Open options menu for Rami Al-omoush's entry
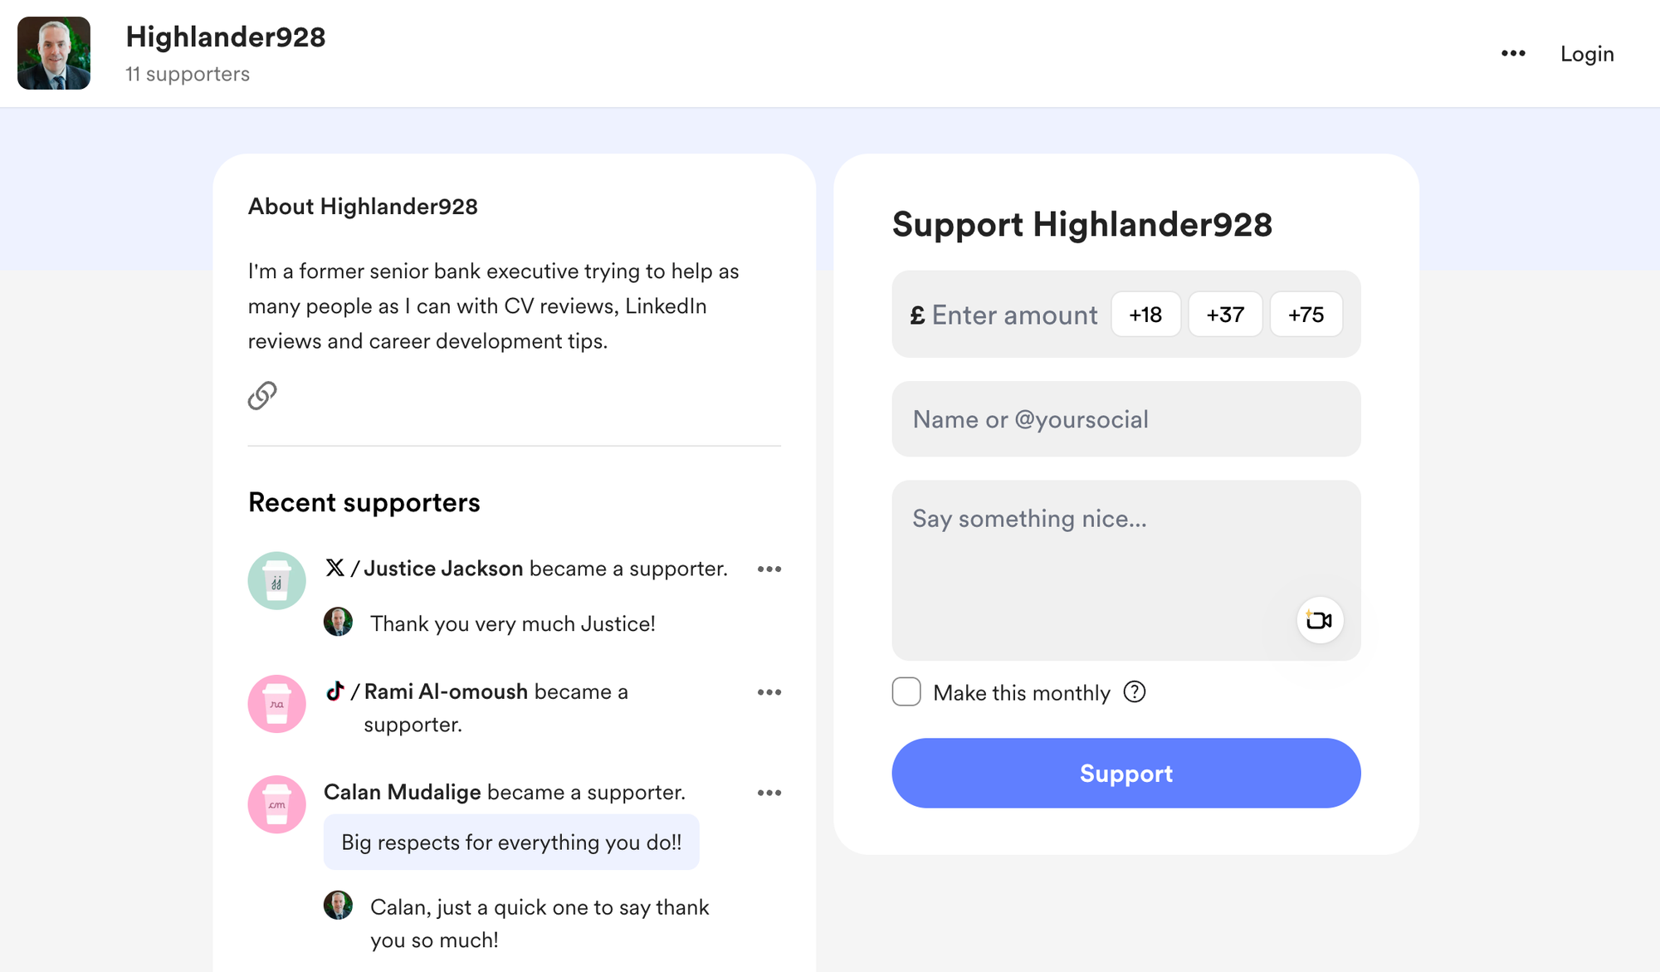Image resolution: width=1660 pixels, height=972 pixels. click(769, 691)
